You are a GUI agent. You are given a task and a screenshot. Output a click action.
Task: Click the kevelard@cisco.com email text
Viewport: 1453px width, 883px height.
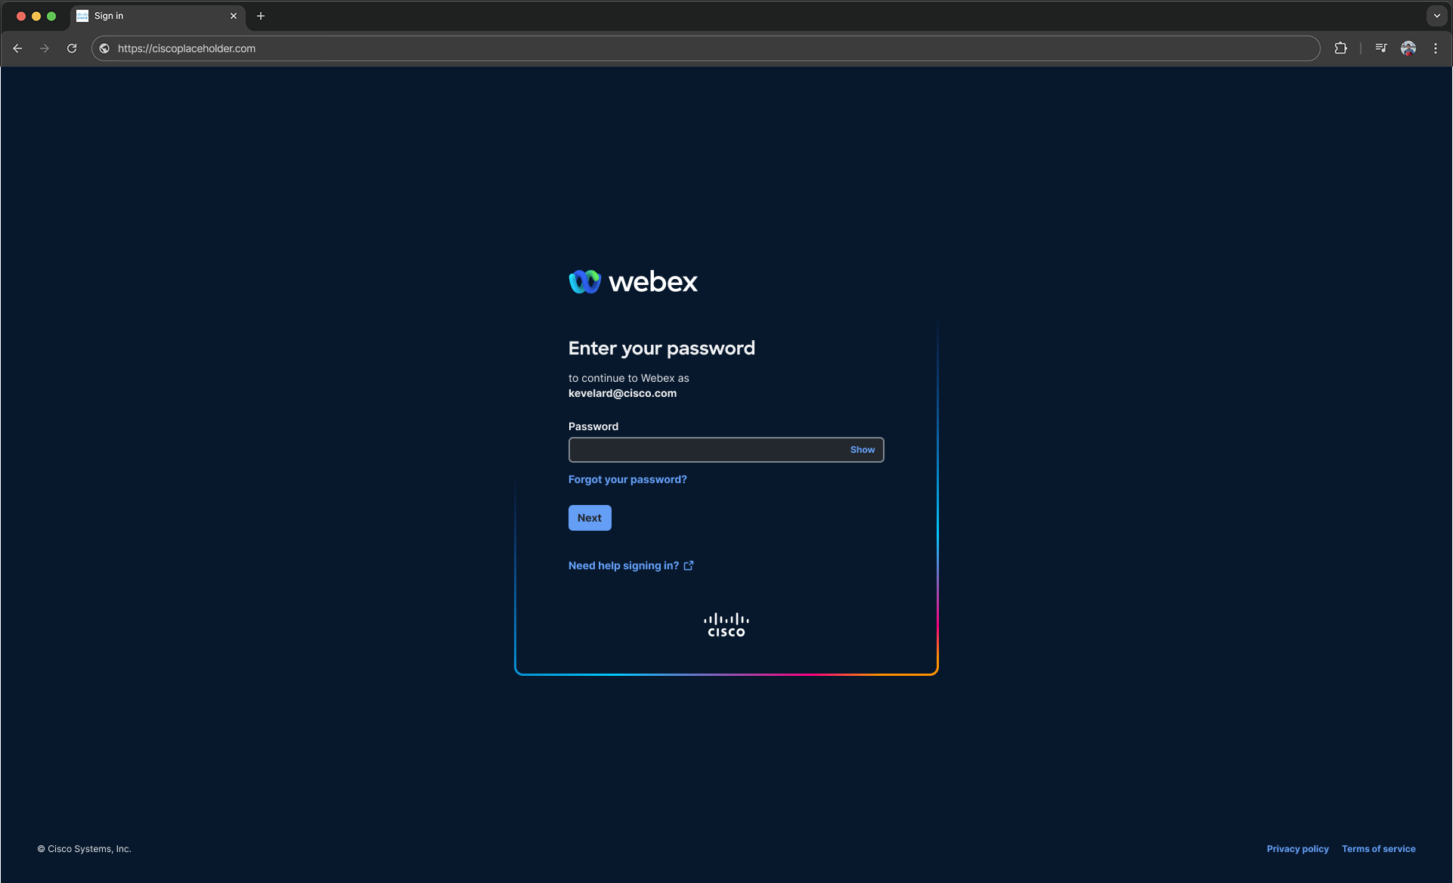click(622, 393)
